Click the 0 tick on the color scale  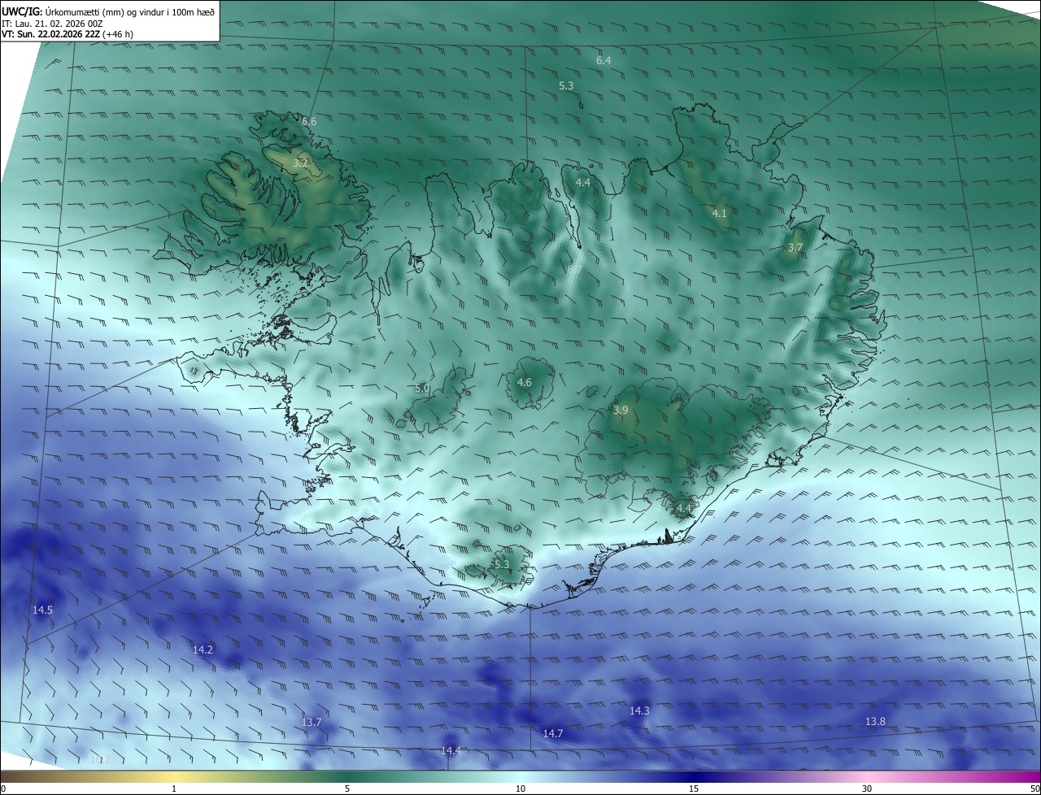coord(3,788)
